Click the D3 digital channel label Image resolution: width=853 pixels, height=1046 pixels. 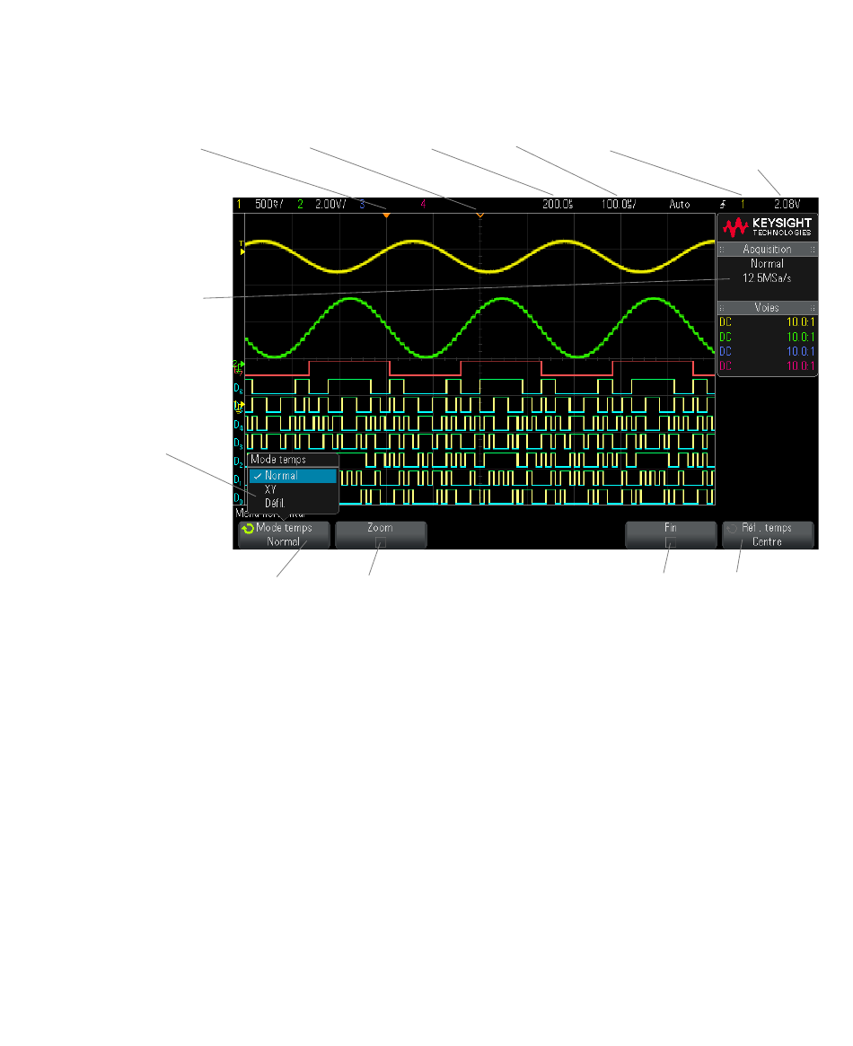pyautogui.click(x=238, y=443)
